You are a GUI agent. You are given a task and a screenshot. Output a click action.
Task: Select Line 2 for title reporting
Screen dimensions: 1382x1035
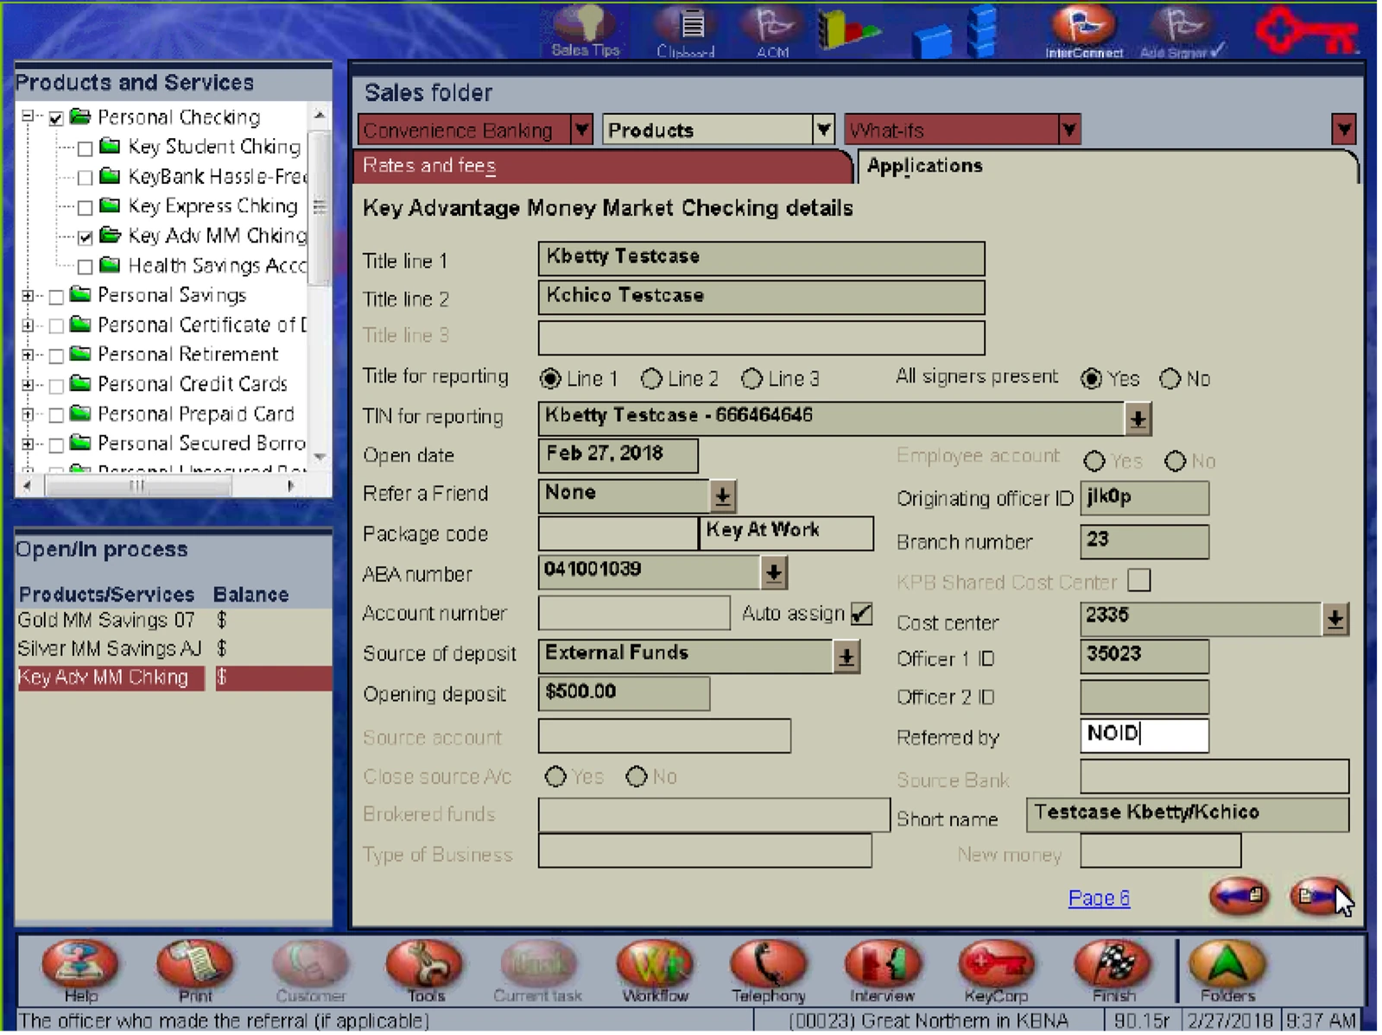(651, 379)
